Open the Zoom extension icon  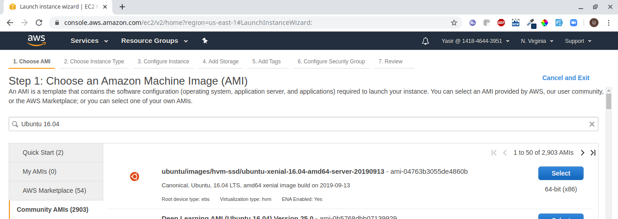click(574, 23)
